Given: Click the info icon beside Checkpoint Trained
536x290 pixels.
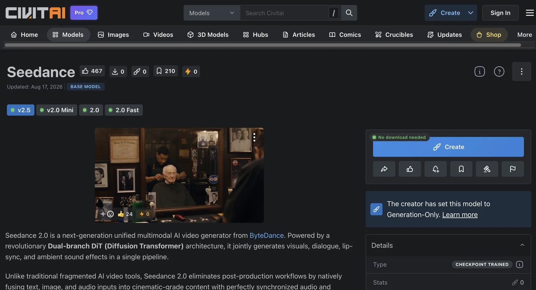Looking at the screenshot, I should click(x=520, y=265).
